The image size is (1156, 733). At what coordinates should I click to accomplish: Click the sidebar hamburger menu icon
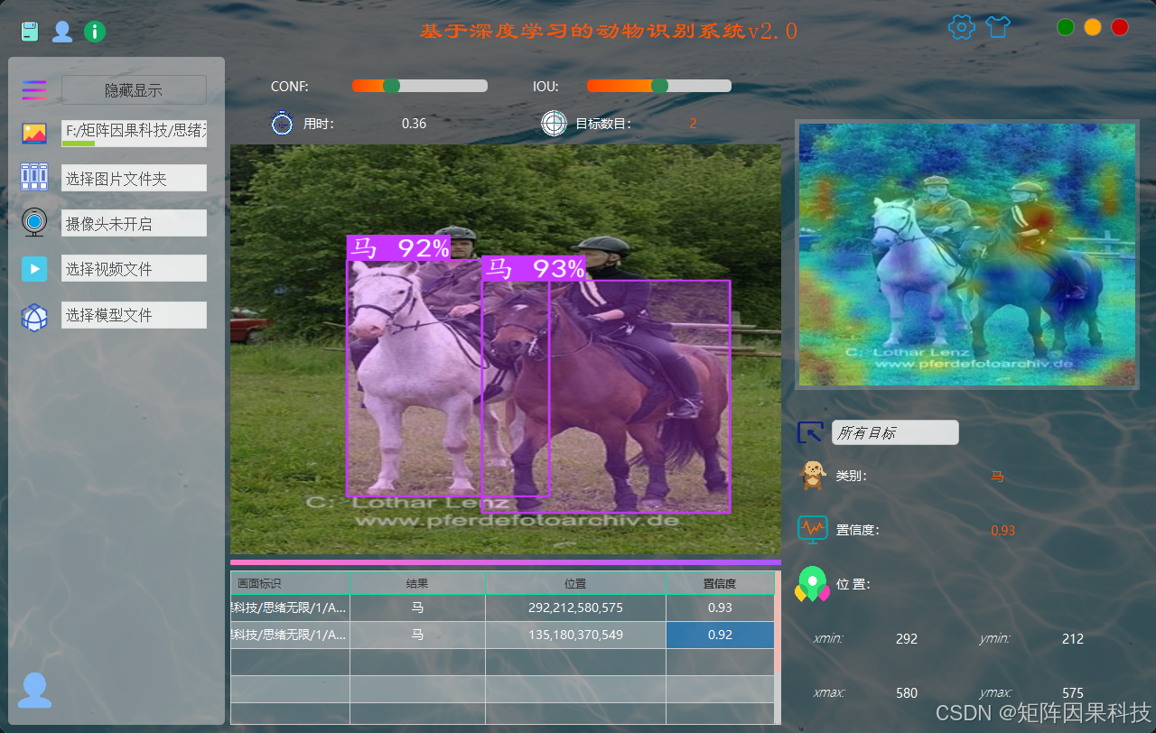(34, 89)
